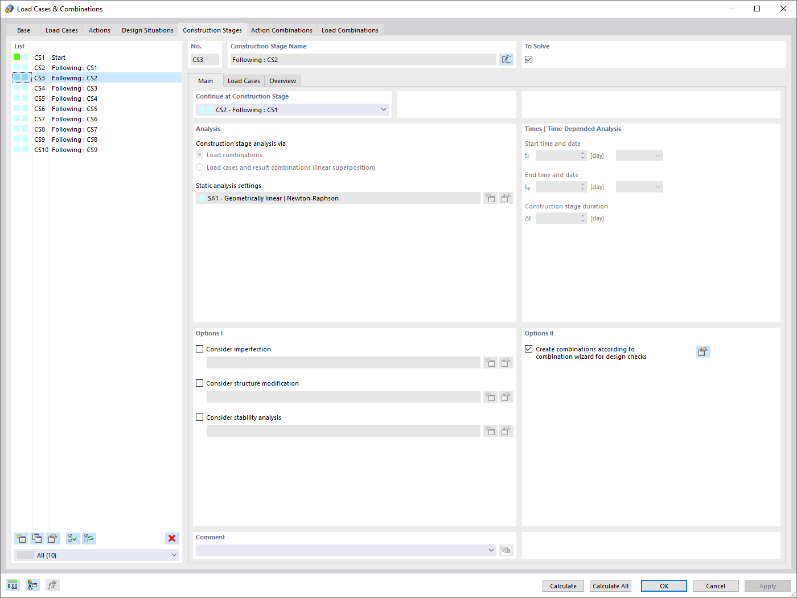This screenshot has width=797, height=598.
Task: Open the Overview sub-tab
Action: pos(283,80)
